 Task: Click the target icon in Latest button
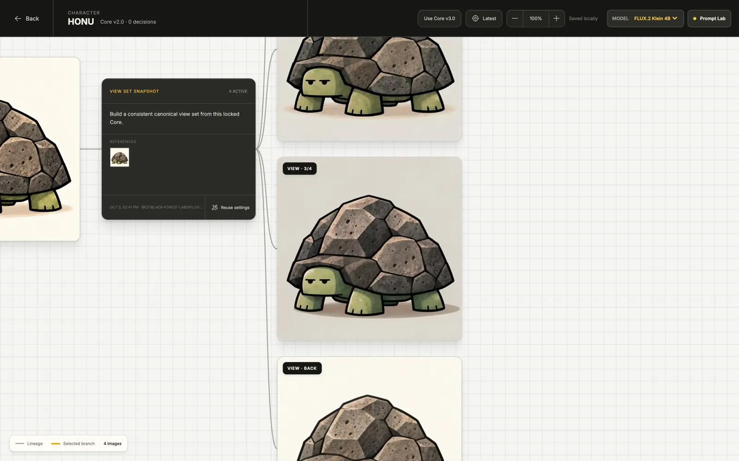click(x=475, y=18)
